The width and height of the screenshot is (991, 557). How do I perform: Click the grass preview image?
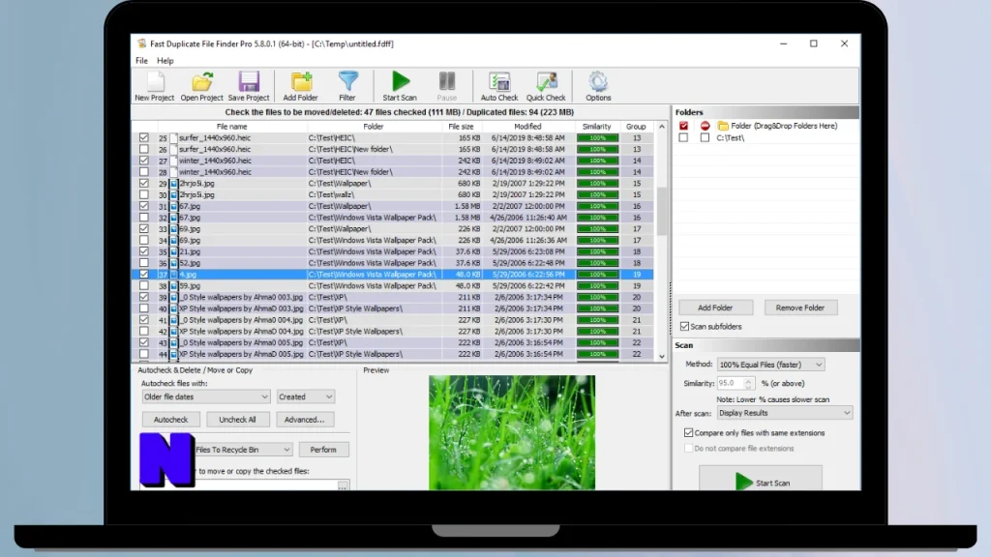click(512, 432)
